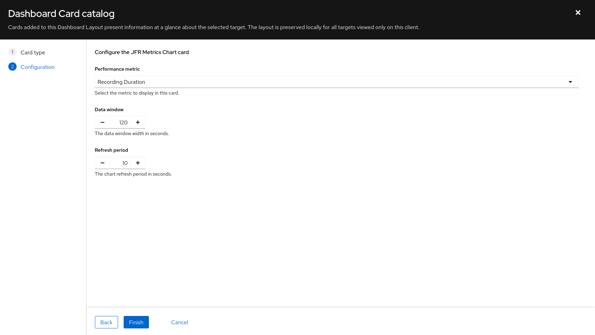Focus the Data window number field
This screenshot has height=335, width=595.
(x=120, y=122)
